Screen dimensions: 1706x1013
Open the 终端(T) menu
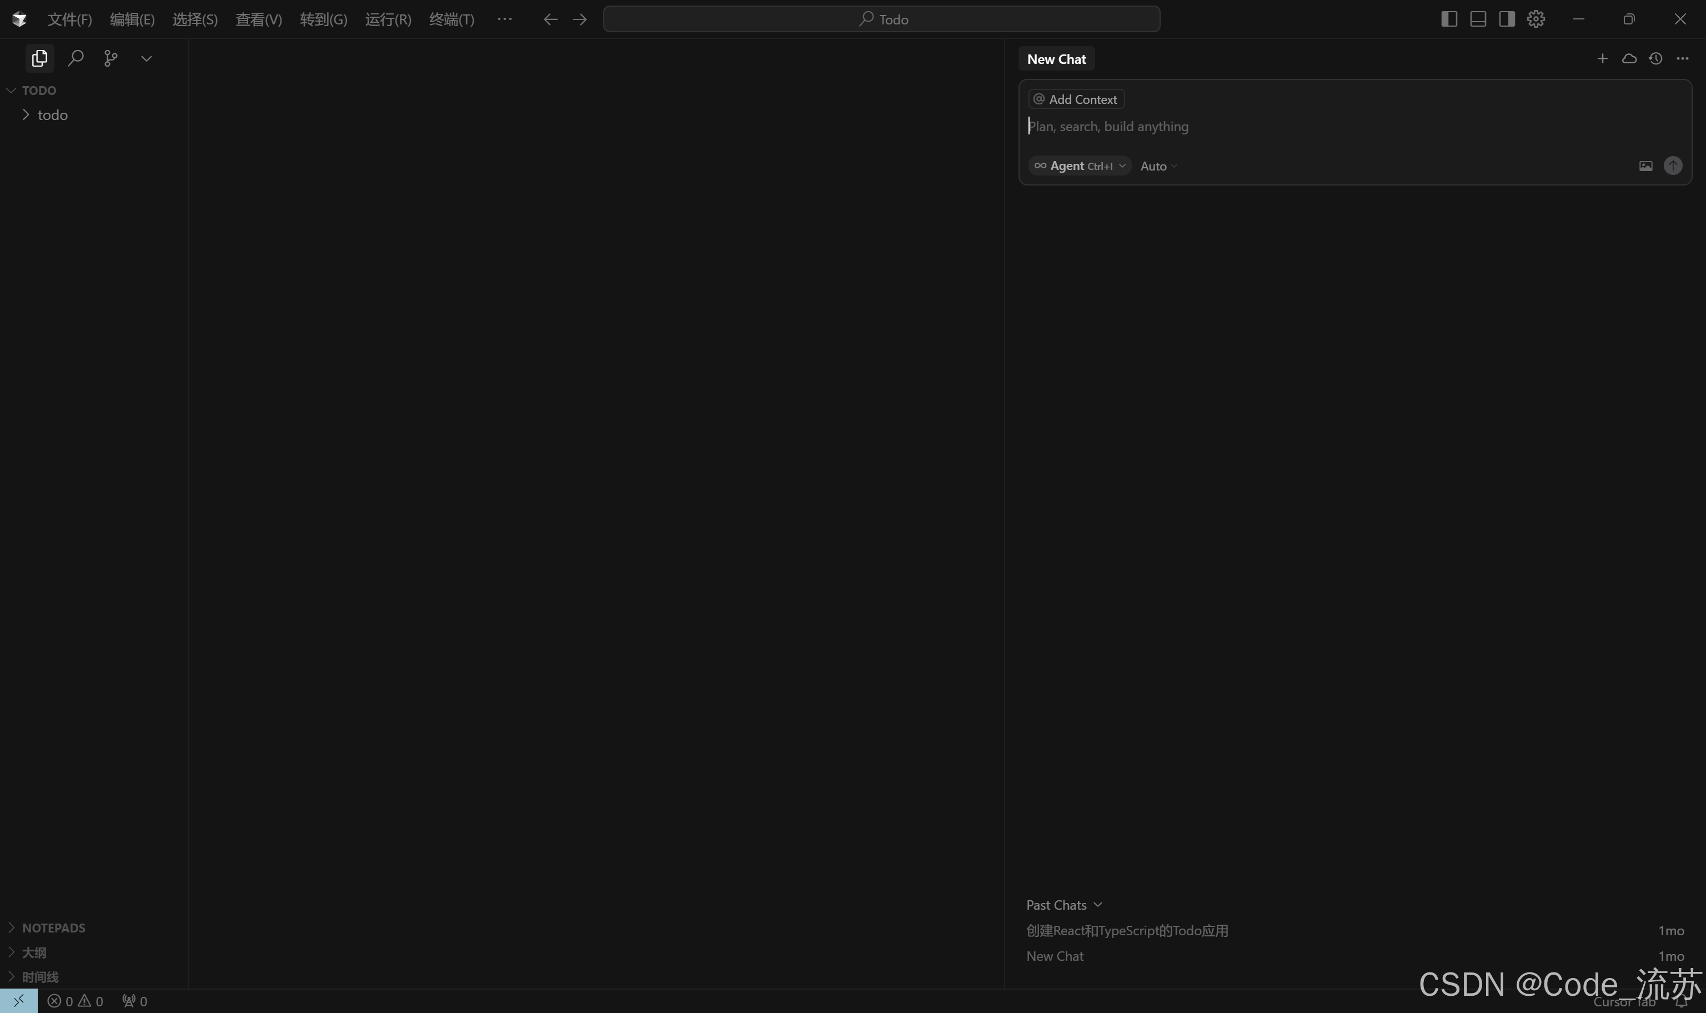pyautogui.click(x=451, y=19)
